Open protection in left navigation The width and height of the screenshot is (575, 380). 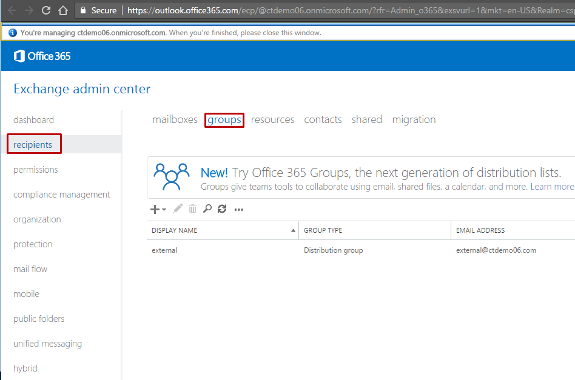[33, 244]
